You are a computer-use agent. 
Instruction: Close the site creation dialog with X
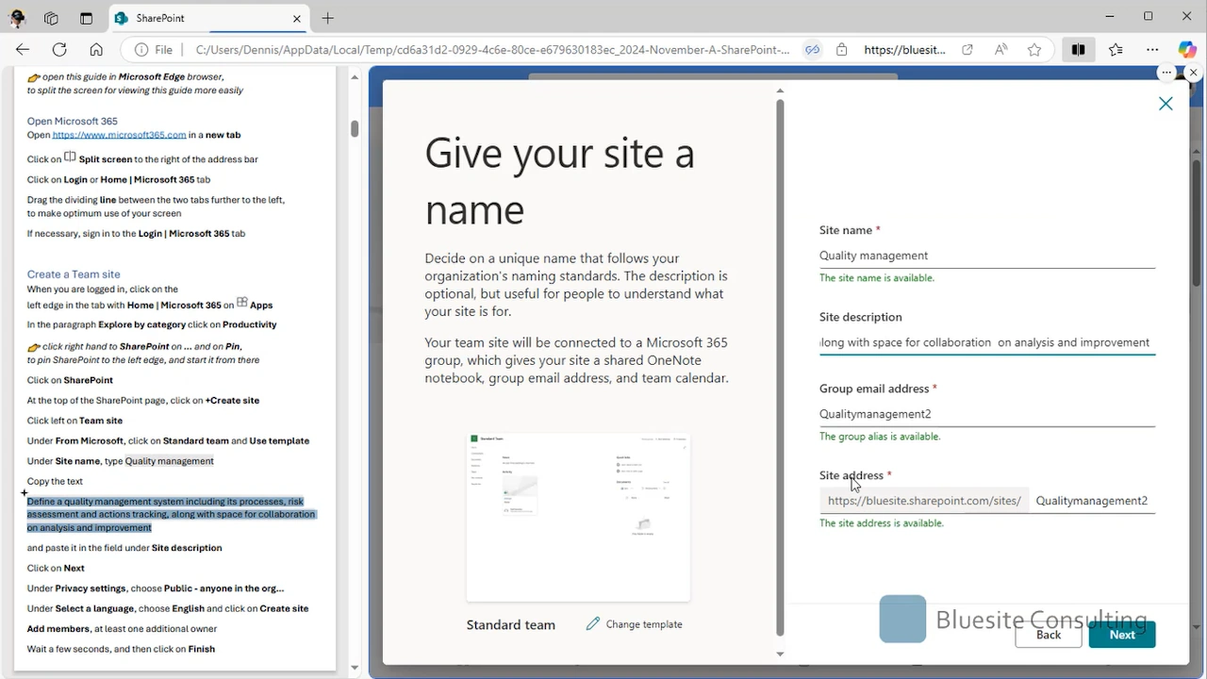1166,104
